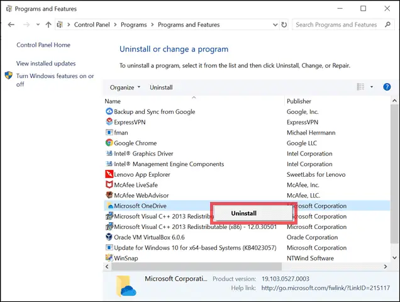Open the Organize dropdown menu

[x=125, y=87]
